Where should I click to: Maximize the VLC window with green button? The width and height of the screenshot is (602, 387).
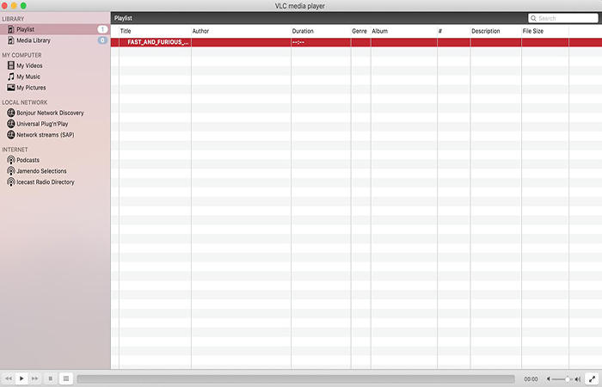[x=23, y=6]
